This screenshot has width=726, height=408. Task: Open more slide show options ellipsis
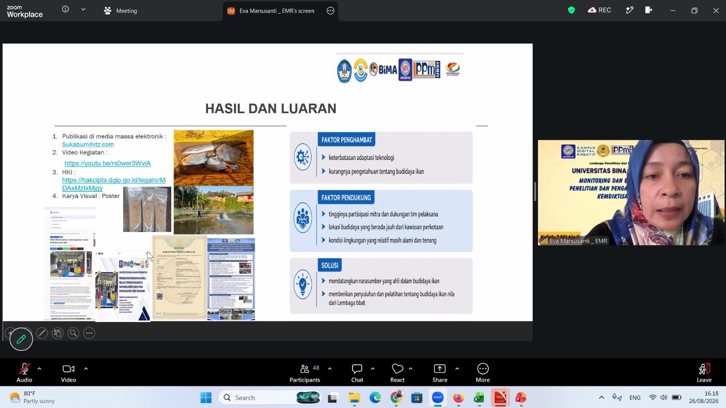pyautogui.click(x=89, y=333)
